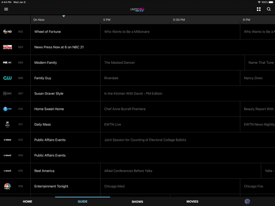The height and width of the screenshot is (206, 275).
Task: Open EWTN News Nightly listing
Action: coord(258,124)
